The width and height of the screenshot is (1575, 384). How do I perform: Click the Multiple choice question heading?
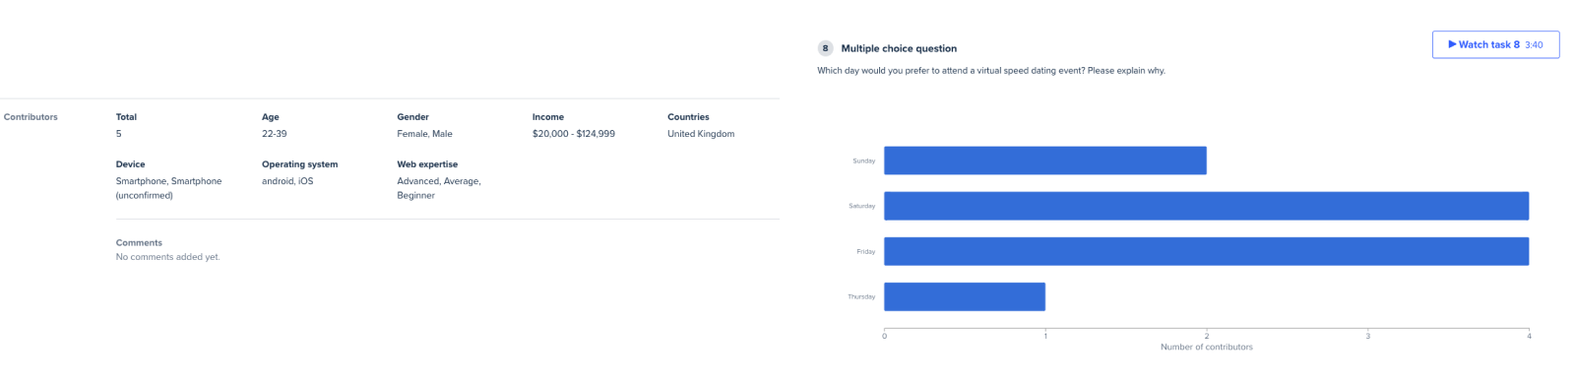click(x=899, y=48)
